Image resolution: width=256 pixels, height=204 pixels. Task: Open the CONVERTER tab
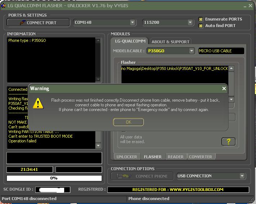[x=200, y=157]
